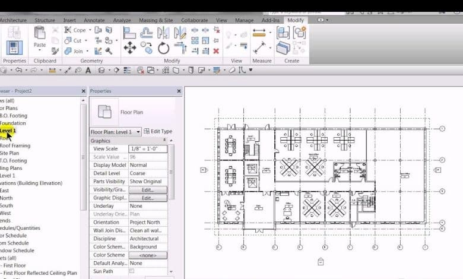The width and height of the screenshot is (463, 279).
Task: Click the Create Assembly icon
Action: pos(283,33)
